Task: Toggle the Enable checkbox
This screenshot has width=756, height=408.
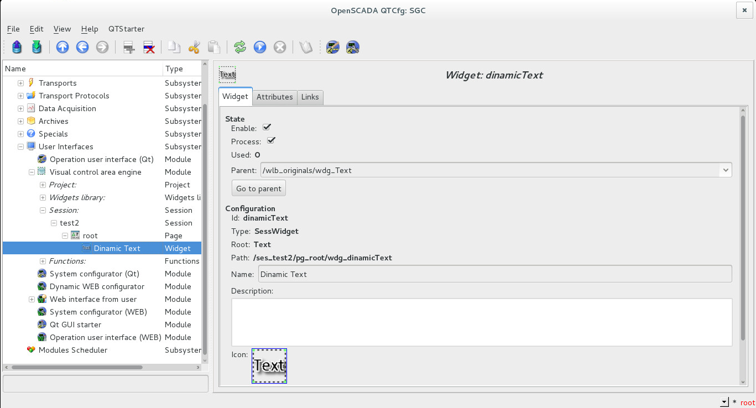Action: tap(267, 128)
